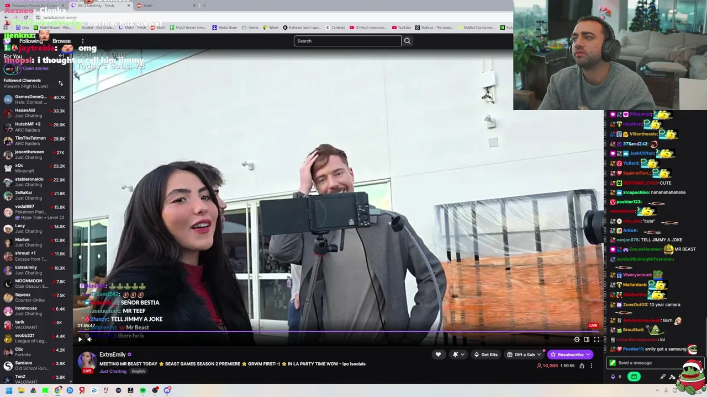Open the green calendar button below chat
This screenshot has height=397, width=707.
coord(634,377)
